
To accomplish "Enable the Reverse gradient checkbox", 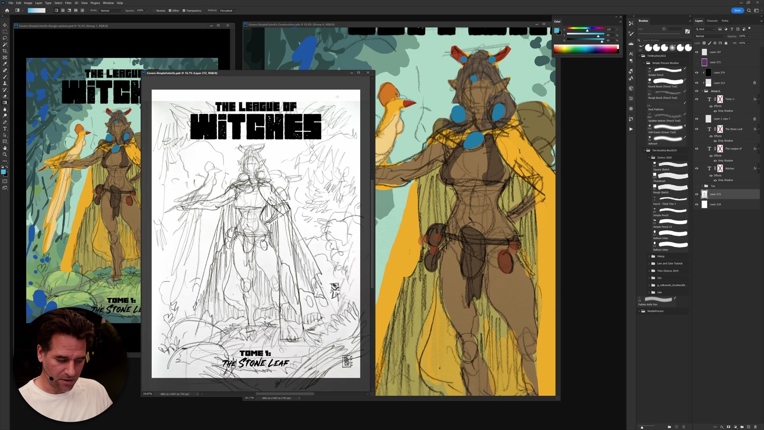I will point(154,11).
